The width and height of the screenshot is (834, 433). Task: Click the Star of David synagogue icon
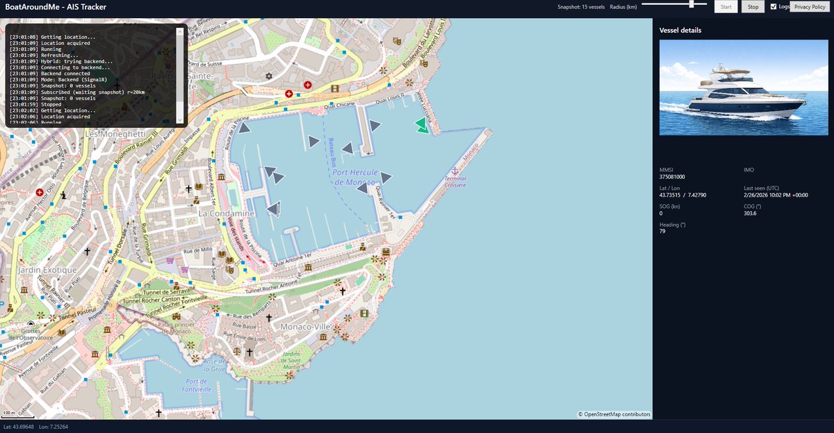pos(269,76)
